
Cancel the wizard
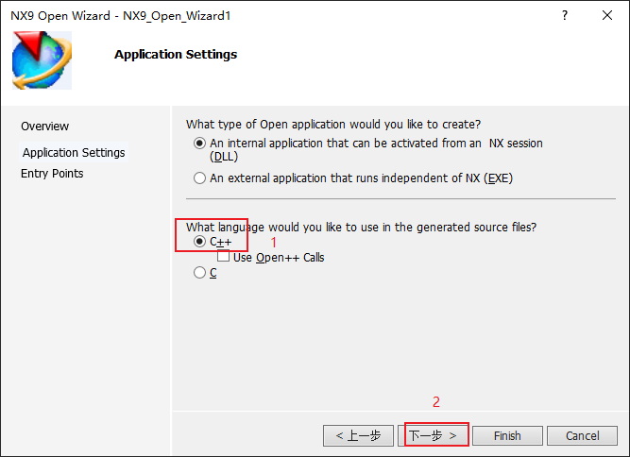582,435
